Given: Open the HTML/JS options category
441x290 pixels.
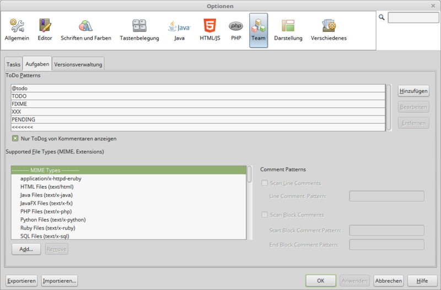Looking at the screenshot, I should [209, 30].
